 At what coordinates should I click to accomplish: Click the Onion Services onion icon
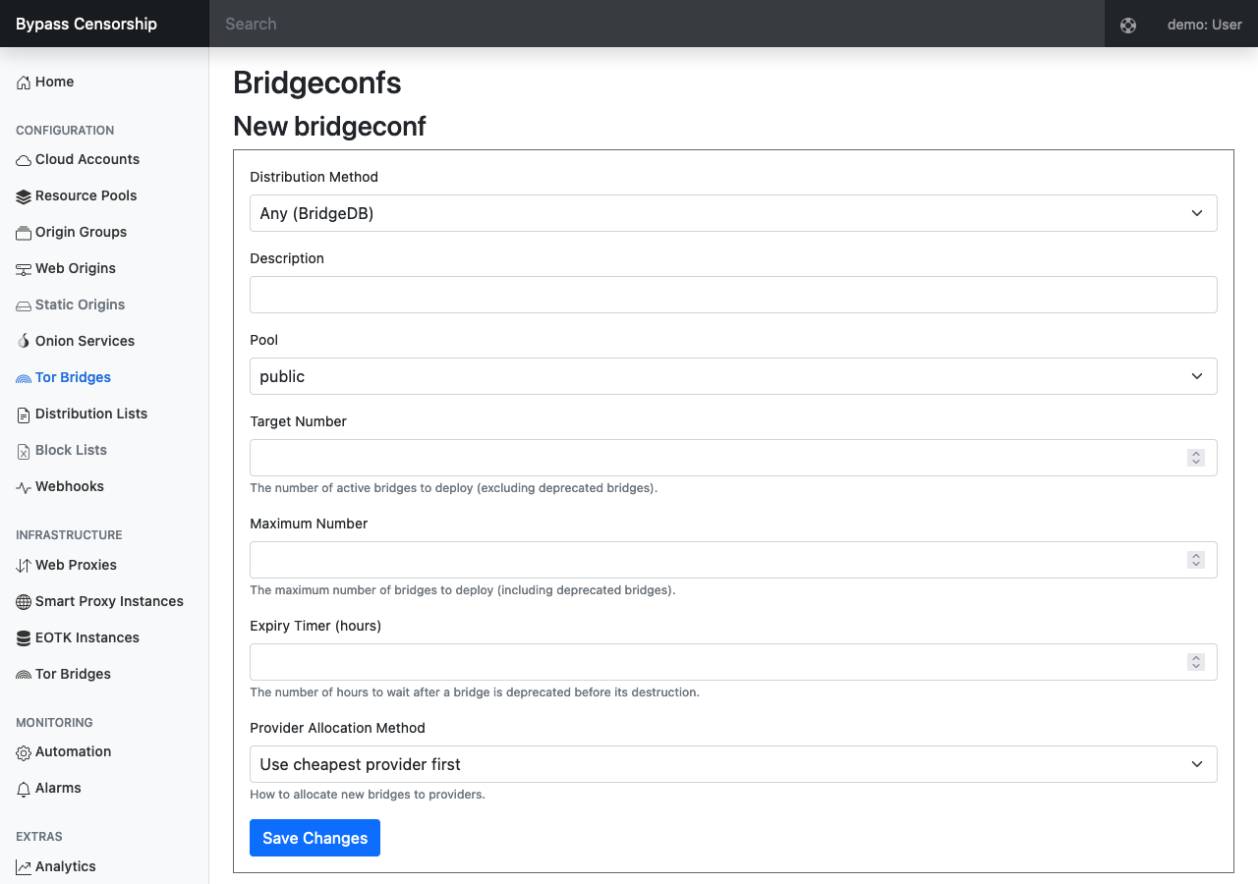click(24, 342)
